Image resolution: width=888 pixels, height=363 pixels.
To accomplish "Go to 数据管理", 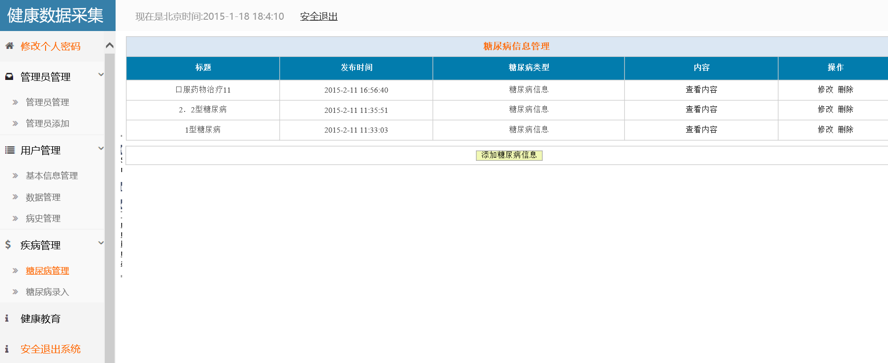I will (43, 197).
